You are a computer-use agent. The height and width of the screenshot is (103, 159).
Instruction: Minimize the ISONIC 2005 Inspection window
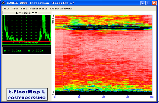(143, 3)
